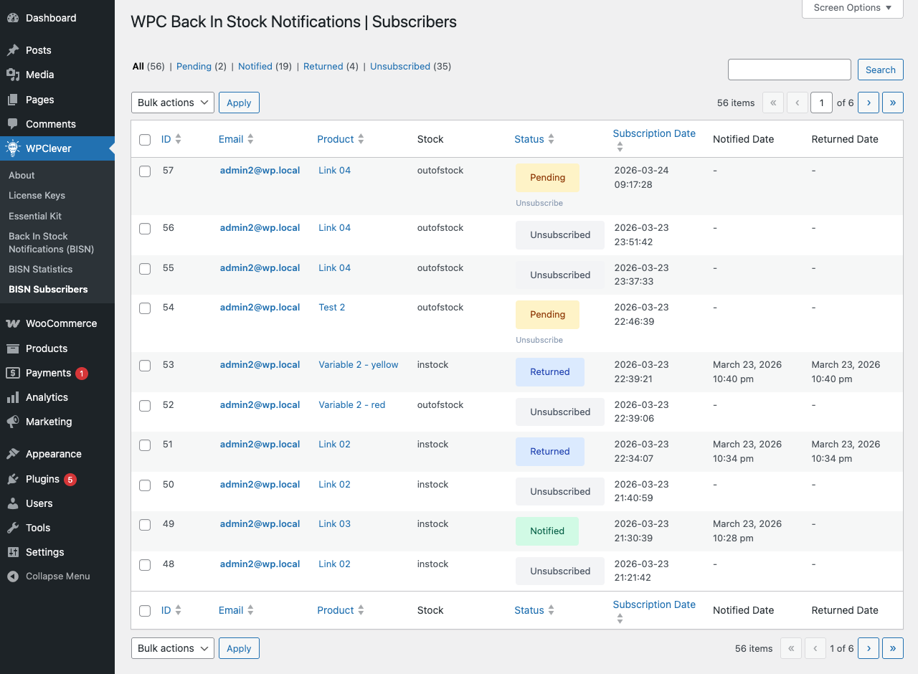The width and height of the screenshot is (918, 674).
Task: Open the bottom Bulk actions dropdown
Action: coord(172,648)
